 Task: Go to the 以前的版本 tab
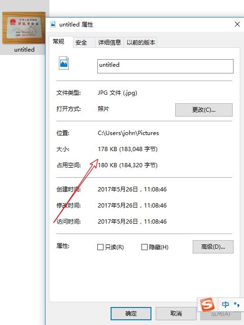[141, 43]
